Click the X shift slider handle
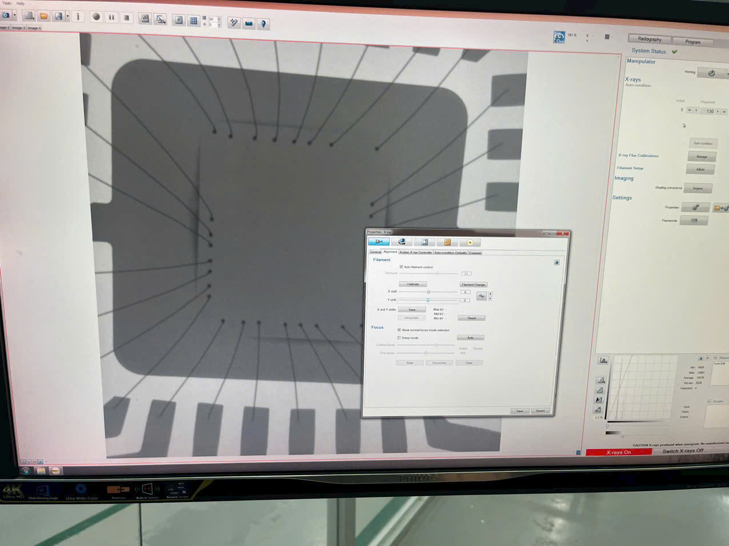Image resolution: width=729 pixels, height=546 pixels. coord(428,292)
